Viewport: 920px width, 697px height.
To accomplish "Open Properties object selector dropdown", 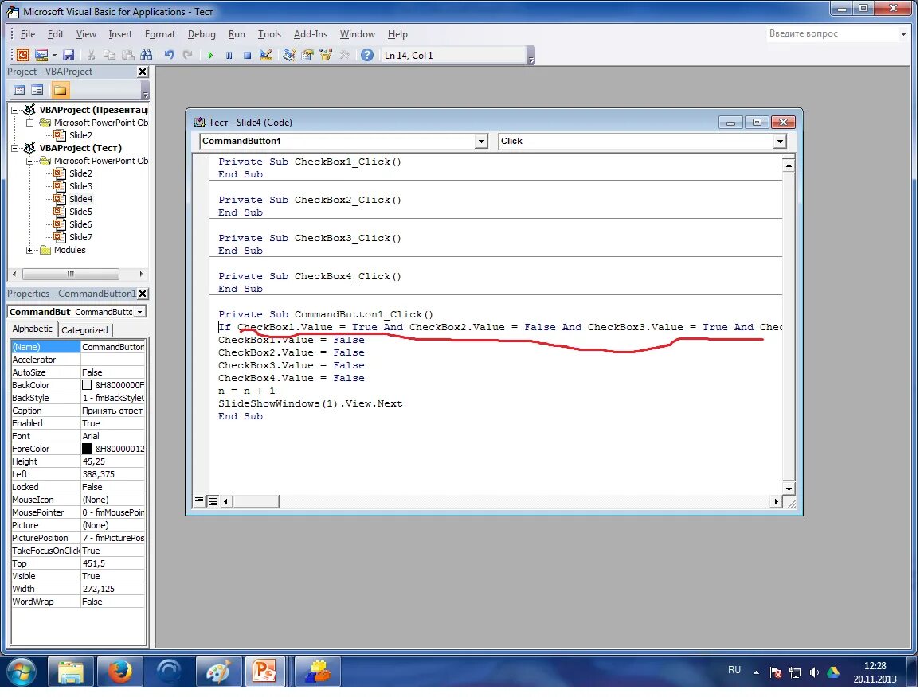I will (x=139, y=312).
